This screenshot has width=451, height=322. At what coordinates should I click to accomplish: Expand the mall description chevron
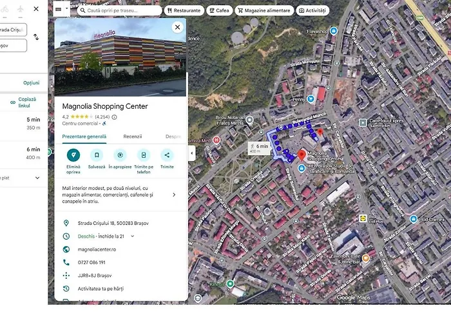click(174, 194)
